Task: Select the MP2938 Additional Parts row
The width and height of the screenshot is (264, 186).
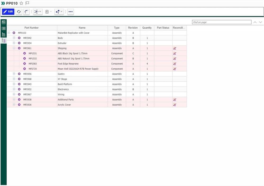Action: [x=97, y=100]
